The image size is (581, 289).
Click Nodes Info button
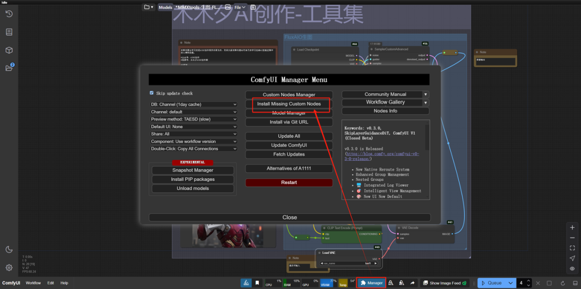(385, 111)
